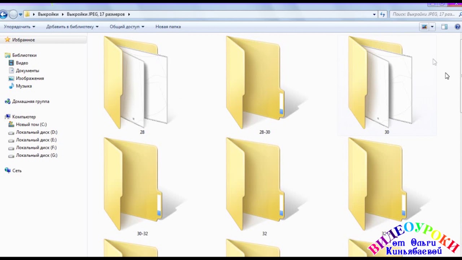Click the folder icon in the address bar
This screenshot has width=462, height=260.
click(x=27, y=14)
